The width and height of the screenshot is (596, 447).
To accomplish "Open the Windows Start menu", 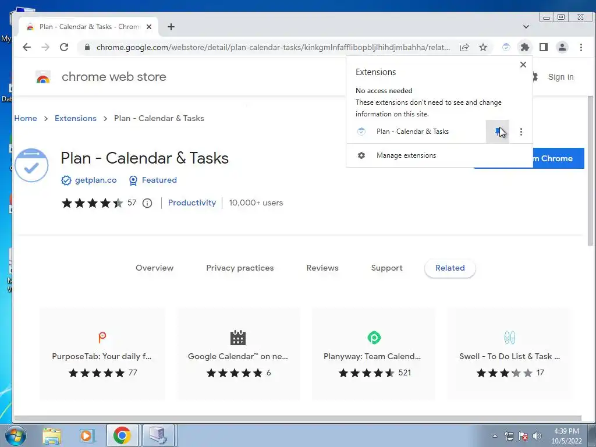I will pyautogui.click(x=16, y=435).
